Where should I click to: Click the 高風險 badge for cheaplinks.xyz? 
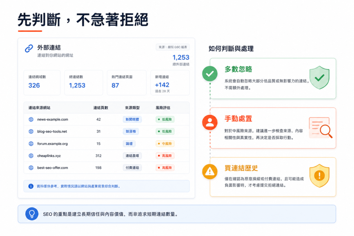coord(165,156)
